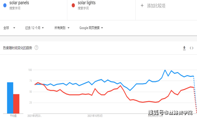Click the 平均值 label under bars
197x118 pixels.
pyautogui.click(x=13, y=115)
